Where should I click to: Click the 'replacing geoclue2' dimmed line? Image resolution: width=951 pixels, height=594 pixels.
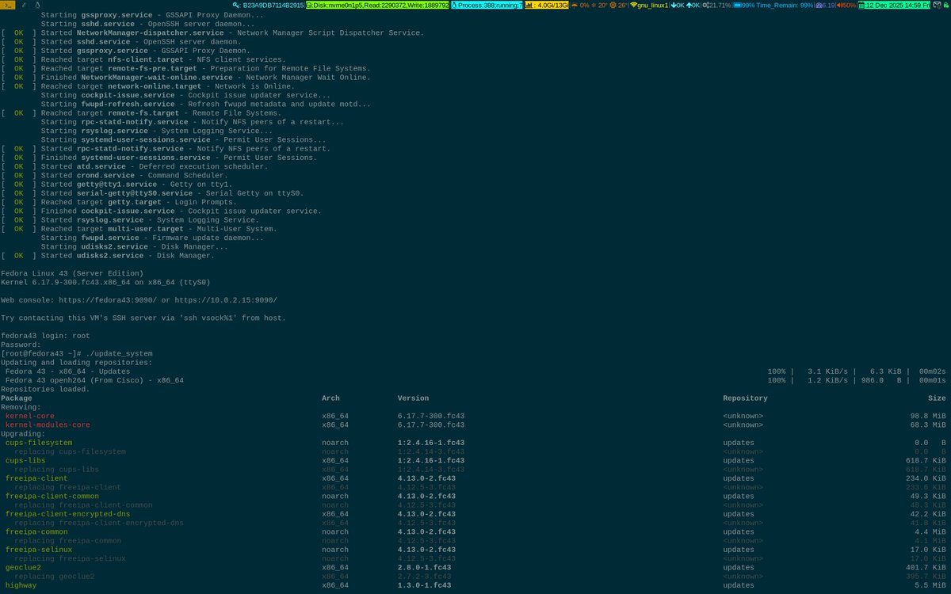pos(54,576)
